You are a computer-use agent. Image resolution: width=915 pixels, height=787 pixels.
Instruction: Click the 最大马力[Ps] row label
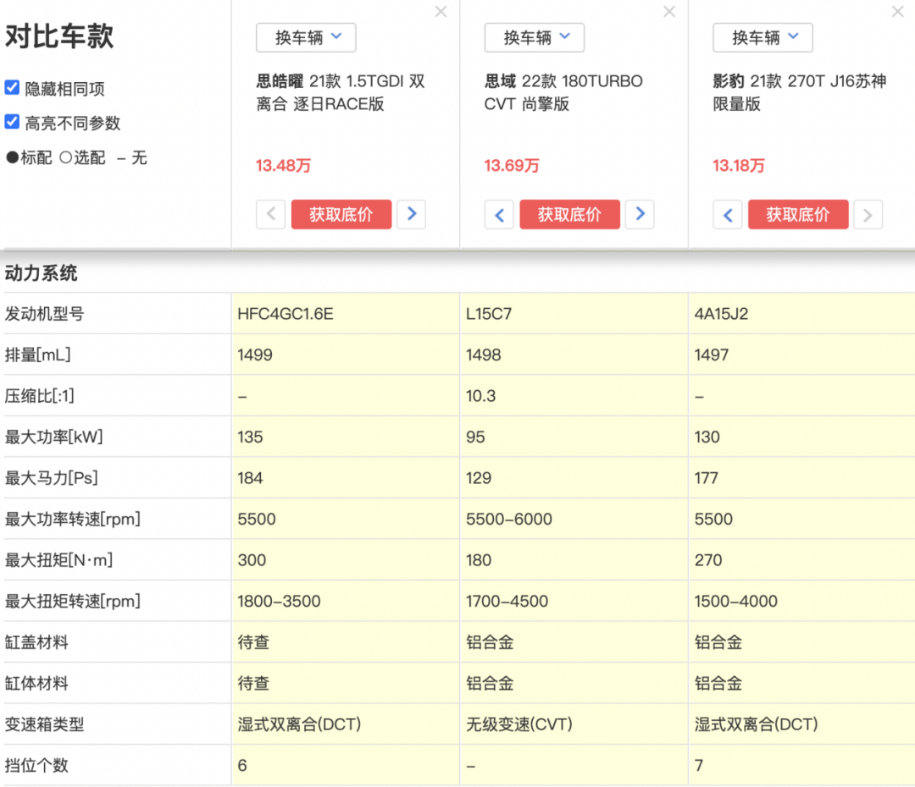coord(52,478)
